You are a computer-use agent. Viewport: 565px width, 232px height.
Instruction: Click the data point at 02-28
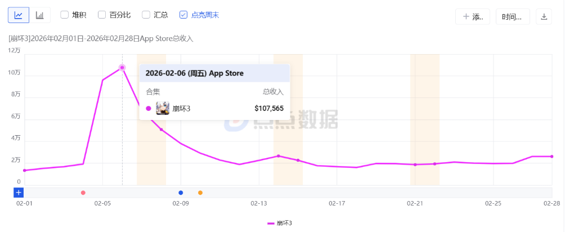click(x=551, y=157)
